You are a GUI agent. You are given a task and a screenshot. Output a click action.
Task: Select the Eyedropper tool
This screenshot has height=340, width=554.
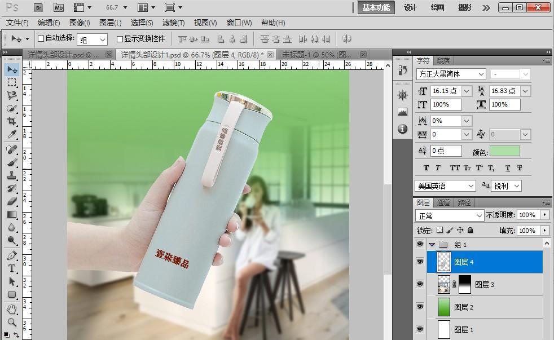(x=12, y=134)
